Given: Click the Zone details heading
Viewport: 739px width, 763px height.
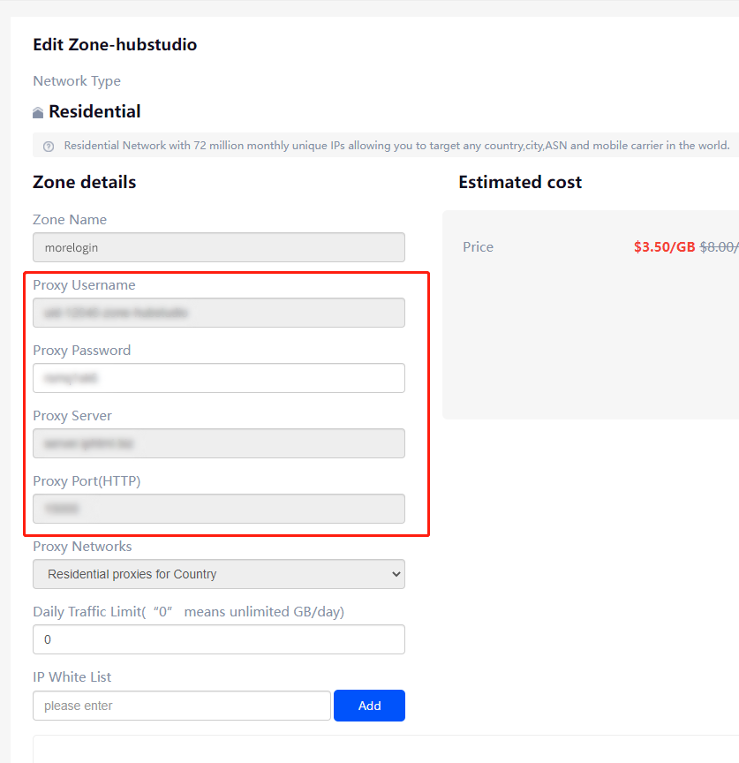Looking at the screenshot, I should click(84, 182).
